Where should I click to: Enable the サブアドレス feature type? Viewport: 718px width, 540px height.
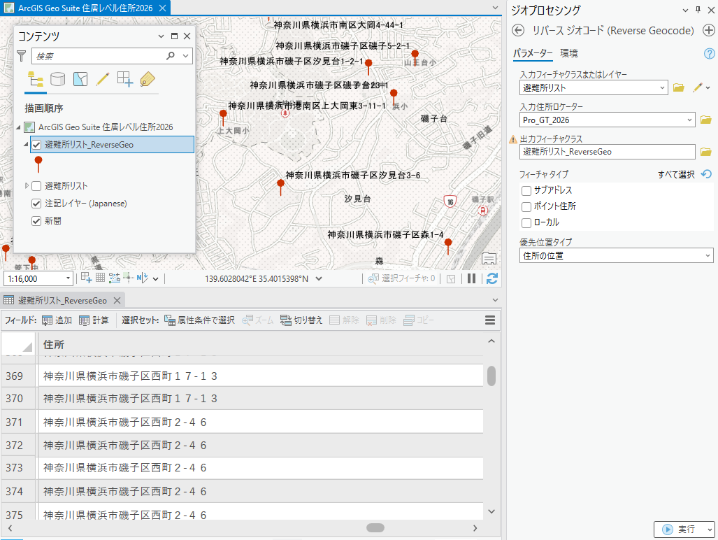point(526,190)
